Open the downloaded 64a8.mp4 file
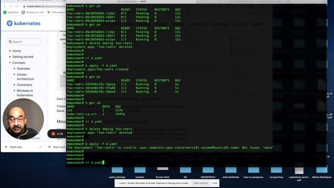 point(16,147)
